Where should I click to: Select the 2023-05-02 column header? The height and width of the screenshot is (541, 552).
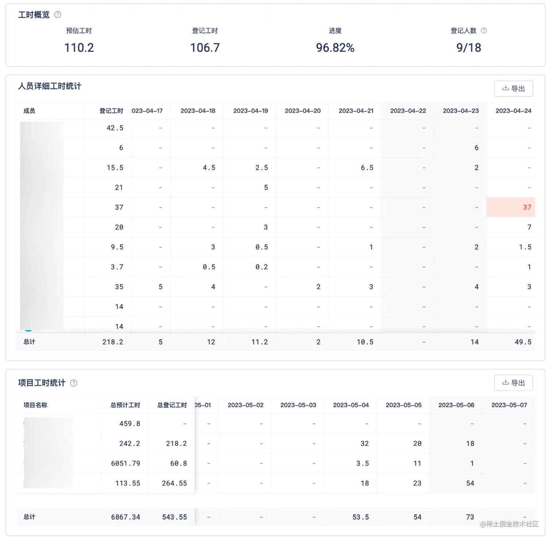[246, 405]
